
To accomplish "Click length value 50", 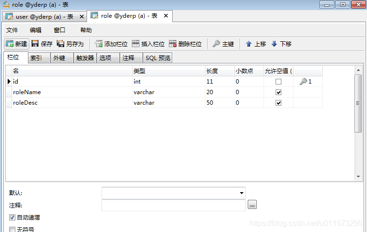I will pyautogui.click(x=219, y=103).
